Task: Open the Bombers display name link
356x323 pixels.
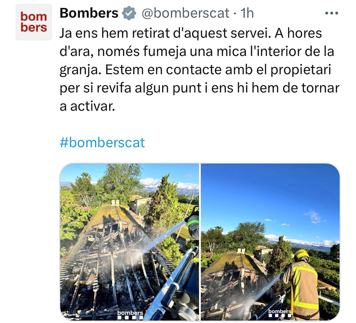Action: [x=89, y=13]
